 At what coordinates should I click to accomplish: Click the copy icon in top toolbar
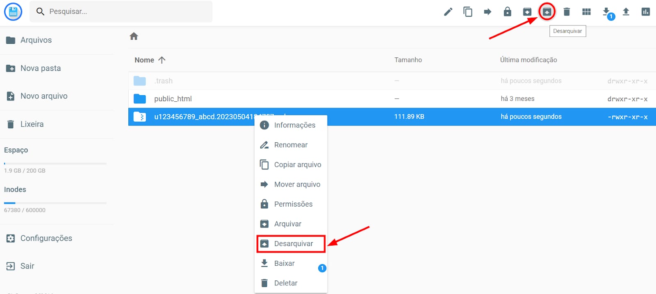(x=468, y=12)
